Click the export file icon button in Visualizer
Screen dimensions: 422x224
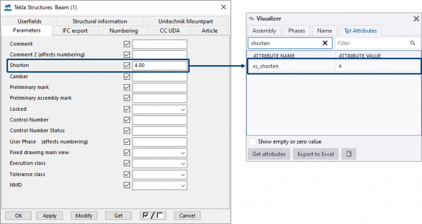[349, 154]
